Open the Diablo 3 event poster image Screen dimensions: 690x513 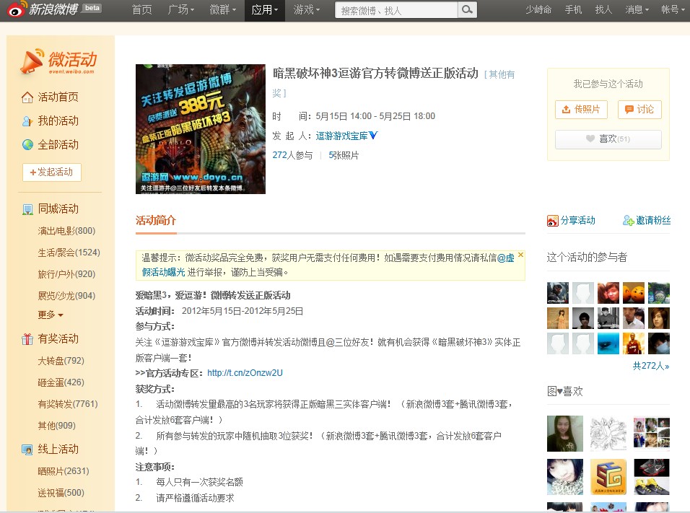point(200,129)
